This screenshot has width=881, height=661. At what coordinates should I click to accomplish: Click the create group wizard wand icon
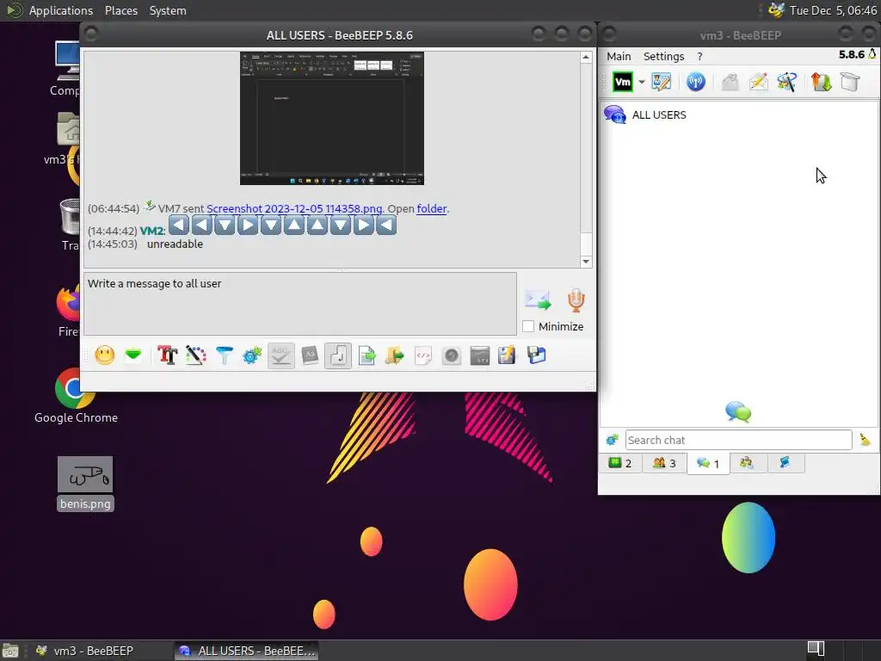tap(786, 82)
